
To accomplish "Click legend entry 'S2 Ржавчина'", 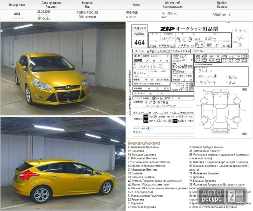I will [136, 199].
